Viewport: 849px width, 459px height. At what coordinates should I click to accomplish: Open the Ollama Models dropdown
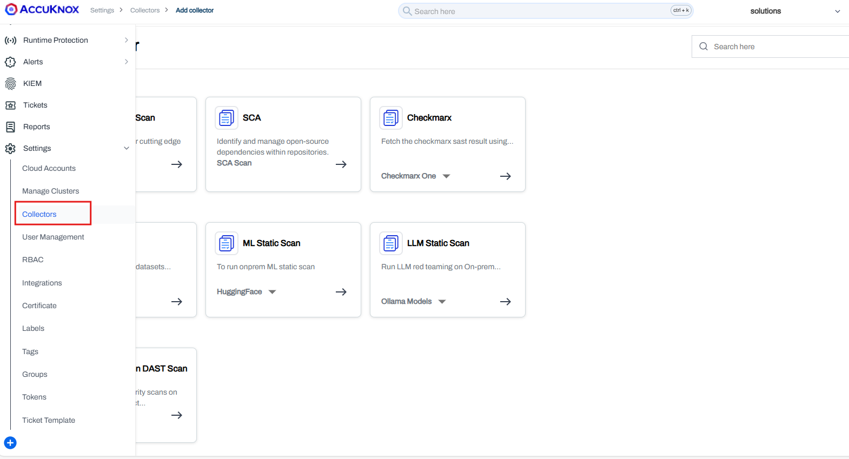click(x=442, y=302)
